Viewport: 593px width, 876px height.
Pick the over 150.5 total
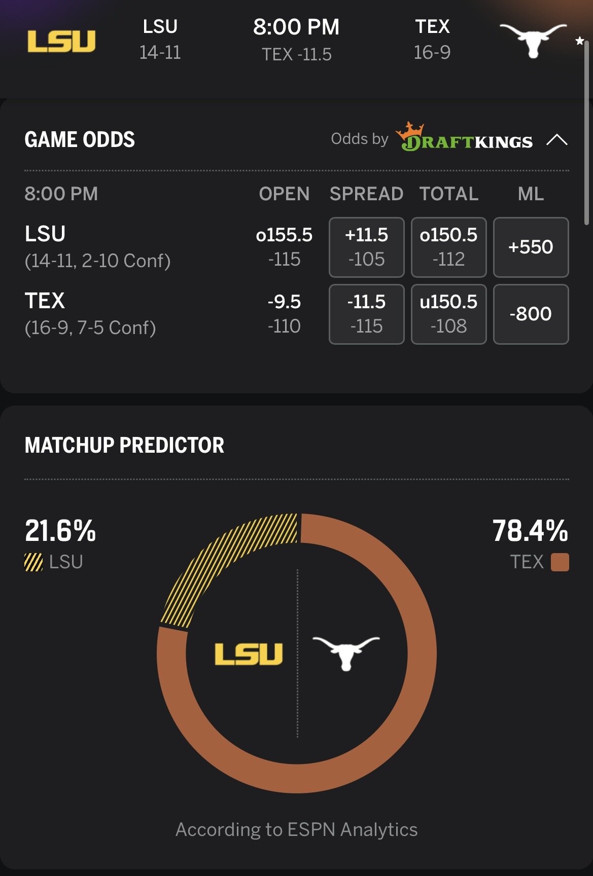[x=448, y=247]
